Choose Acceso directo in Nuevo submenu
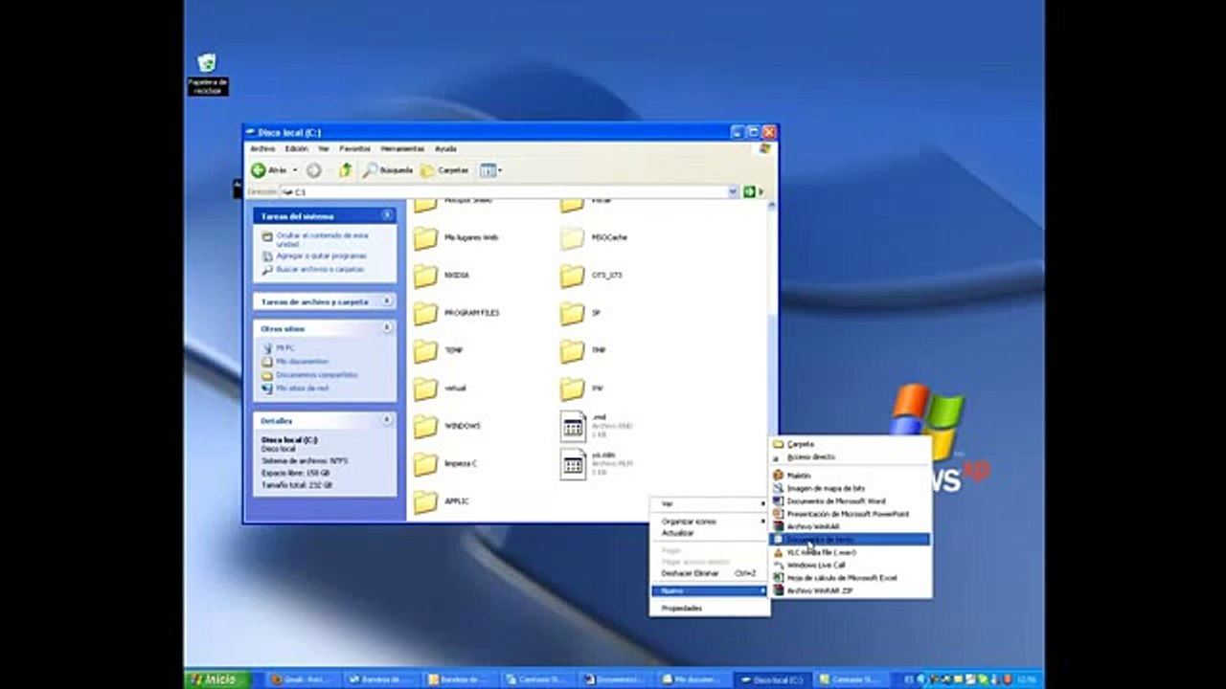This screenshot has width=1226, height=689. [851, 457]
